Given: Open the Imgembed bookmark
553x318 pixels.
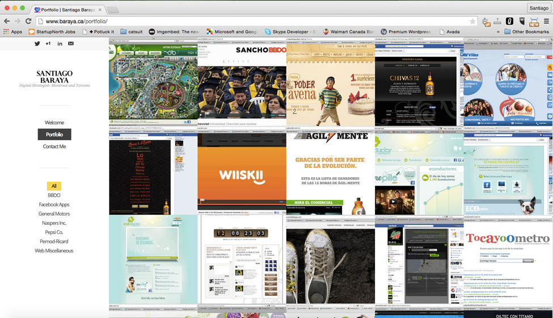Looking at the screenshot, I should coord(174,32).
